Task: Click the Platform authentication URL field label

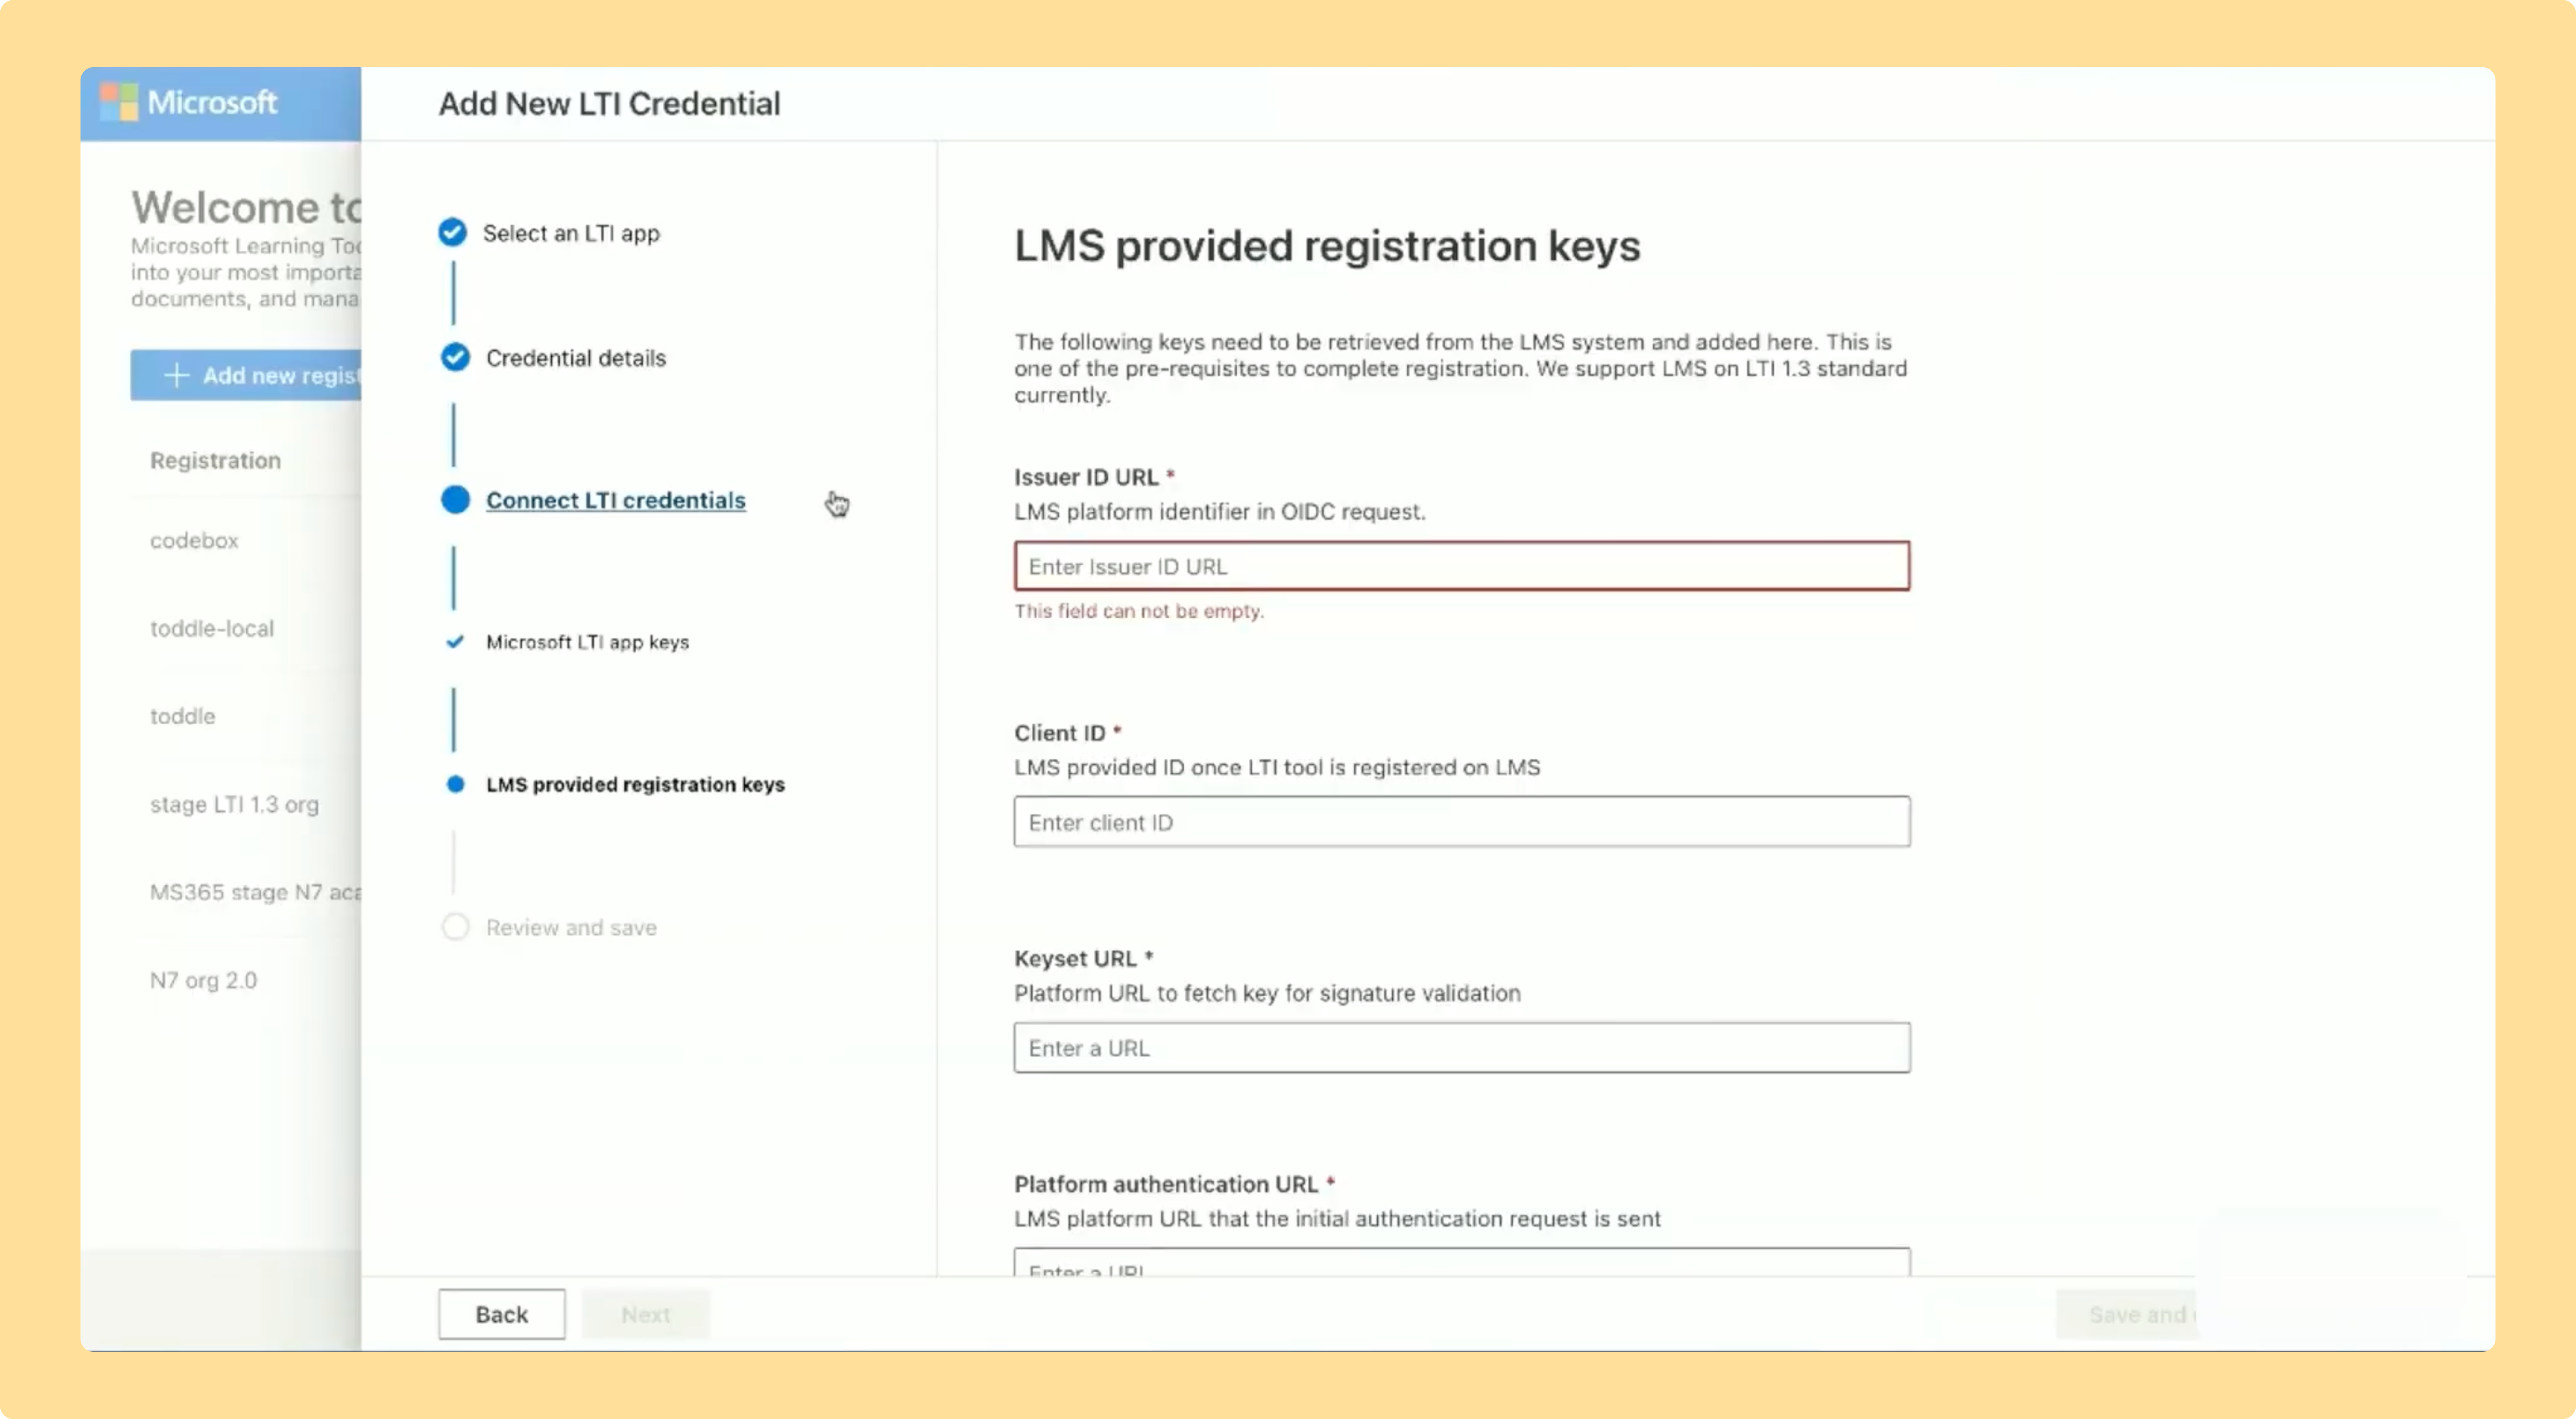Action: (x=1166, y=1184)
